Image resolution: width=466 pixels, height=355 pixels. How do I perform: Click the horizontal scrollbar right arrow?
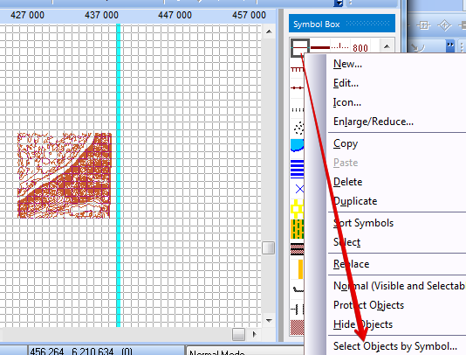click(254, 334)
